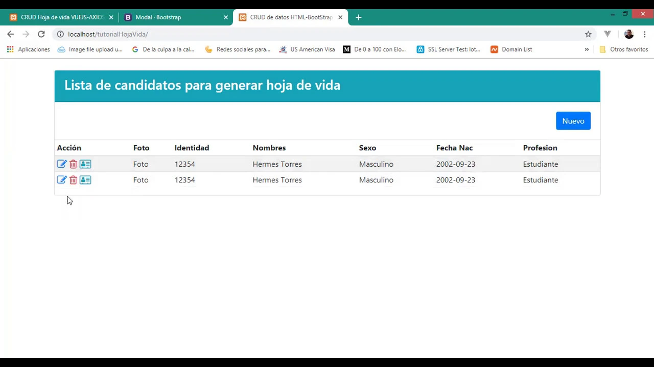Click the browser forward arrow
This screenshot has height=367, width=654.
click(x=26, y=34)
